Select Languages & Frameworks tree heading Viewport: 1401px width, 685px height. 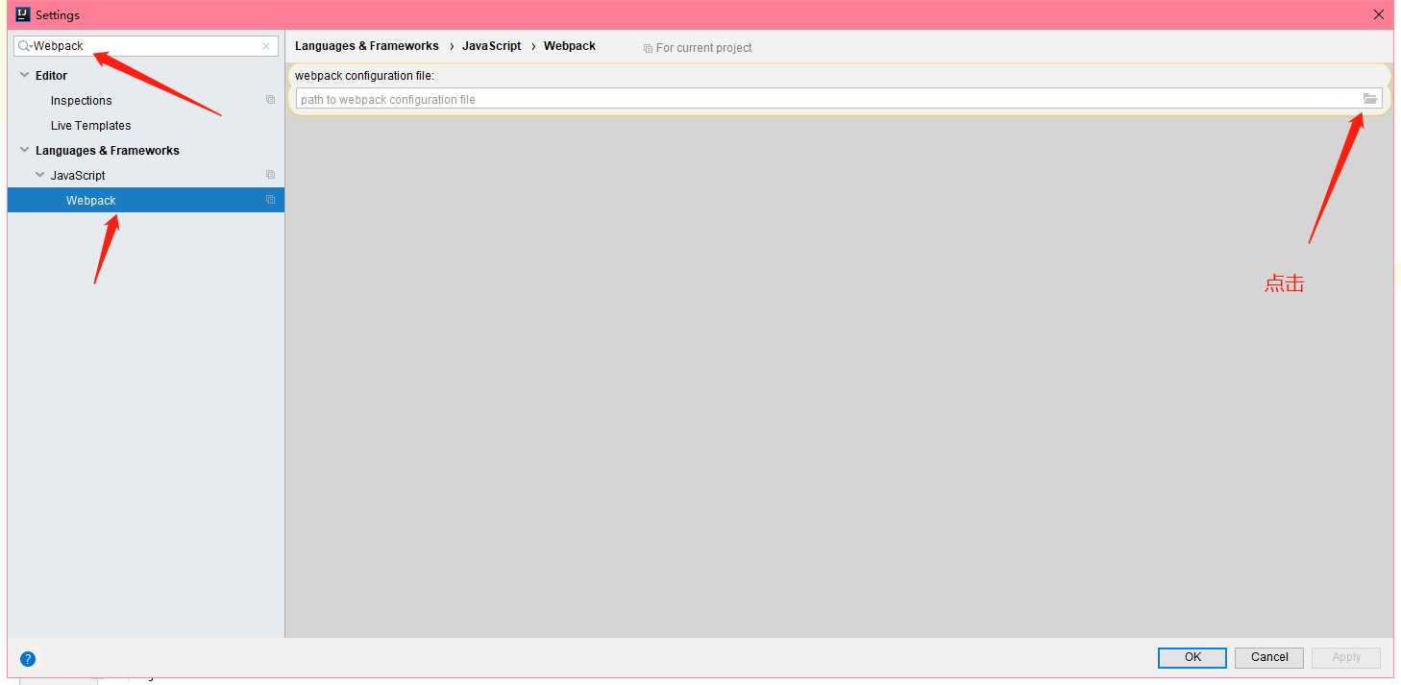(x=108, y=150)
